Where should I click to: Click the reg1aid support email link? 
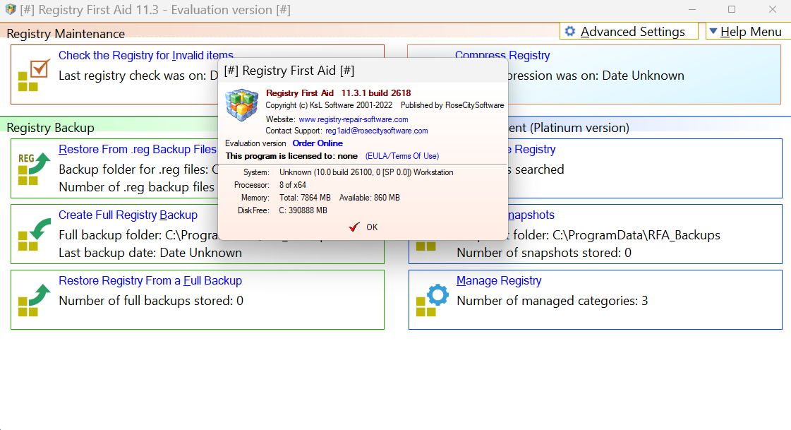[x=376, y=131]
